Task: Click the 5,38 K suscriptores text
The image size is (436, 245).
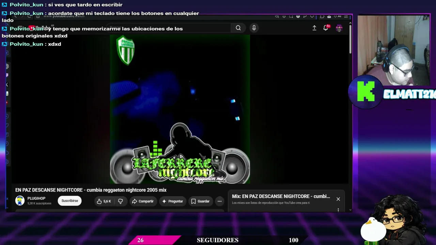Action: point(39,203)
